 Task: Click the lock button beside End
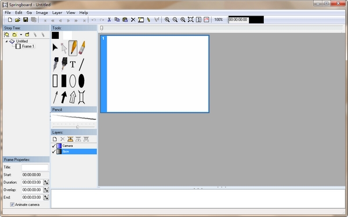46,197
